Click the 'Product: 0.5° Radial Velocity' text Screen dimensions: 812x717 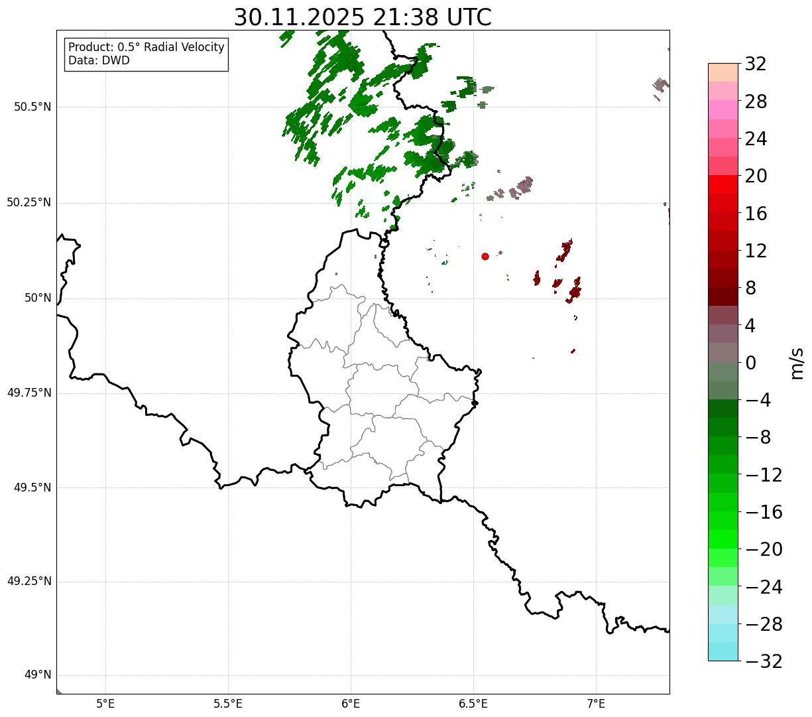(146, 48)
